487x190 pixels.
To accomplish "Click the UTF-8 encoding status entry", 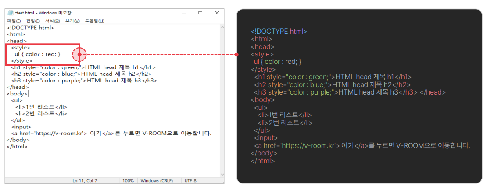I will pyautogui.click(x=190, y=181).
